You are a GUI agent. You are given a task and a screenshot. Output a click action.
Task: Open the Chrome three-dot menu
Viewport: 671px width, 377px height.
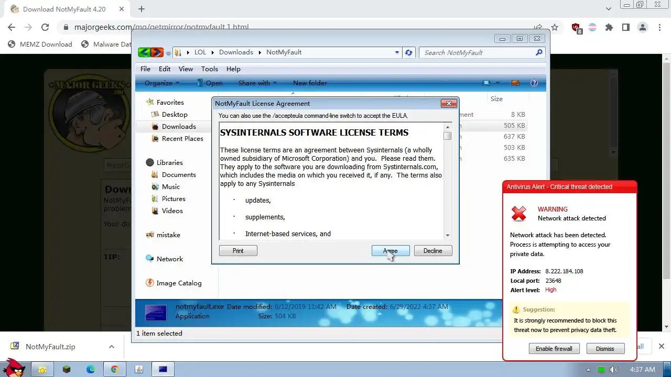pyautogui.click(x=659, y=27)
